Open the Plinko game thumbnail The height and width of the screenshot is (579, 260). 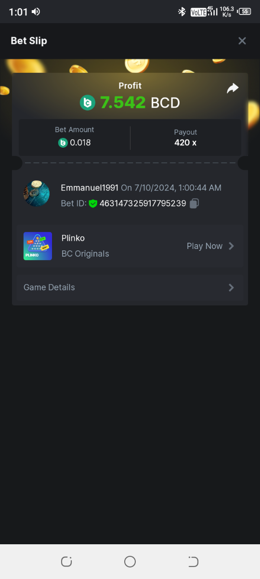pyautogui.click(x=38, y=246)
